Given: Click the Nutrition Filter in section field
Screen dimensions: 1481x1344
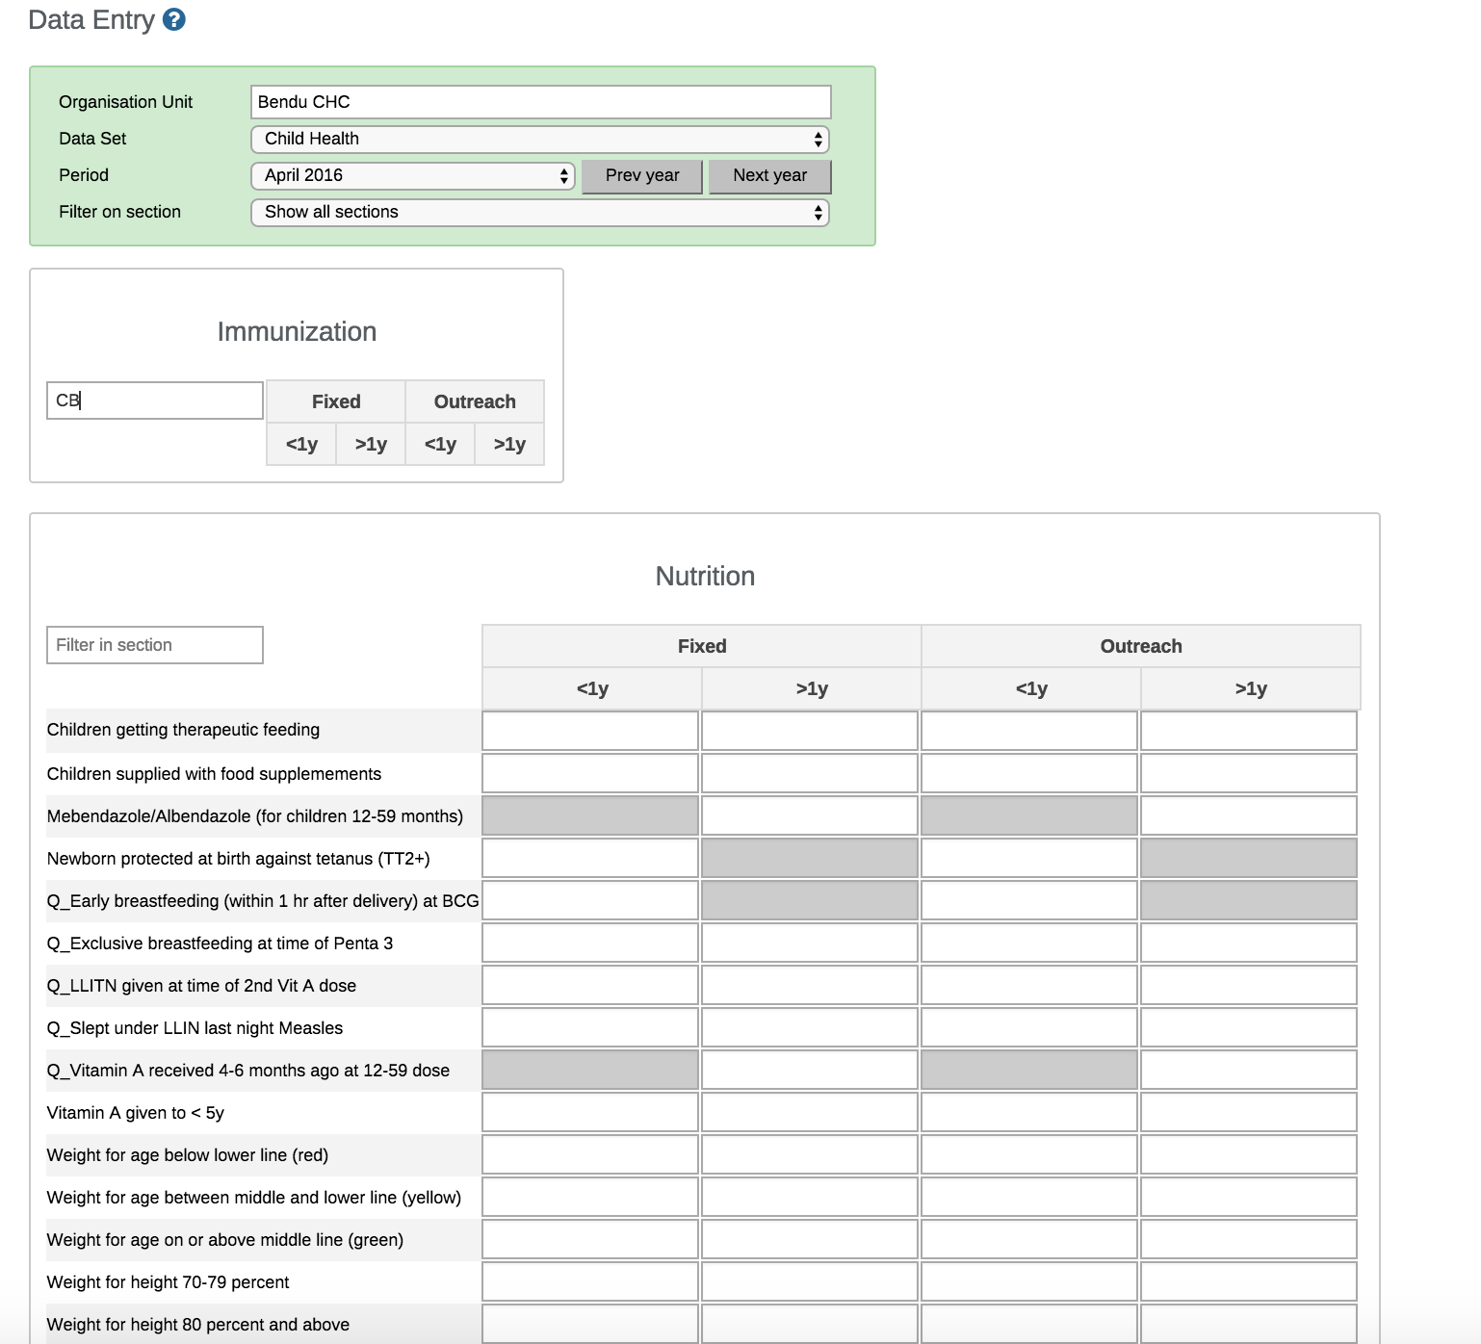Looking at the screenshot, I should click(x=155, y=645).
